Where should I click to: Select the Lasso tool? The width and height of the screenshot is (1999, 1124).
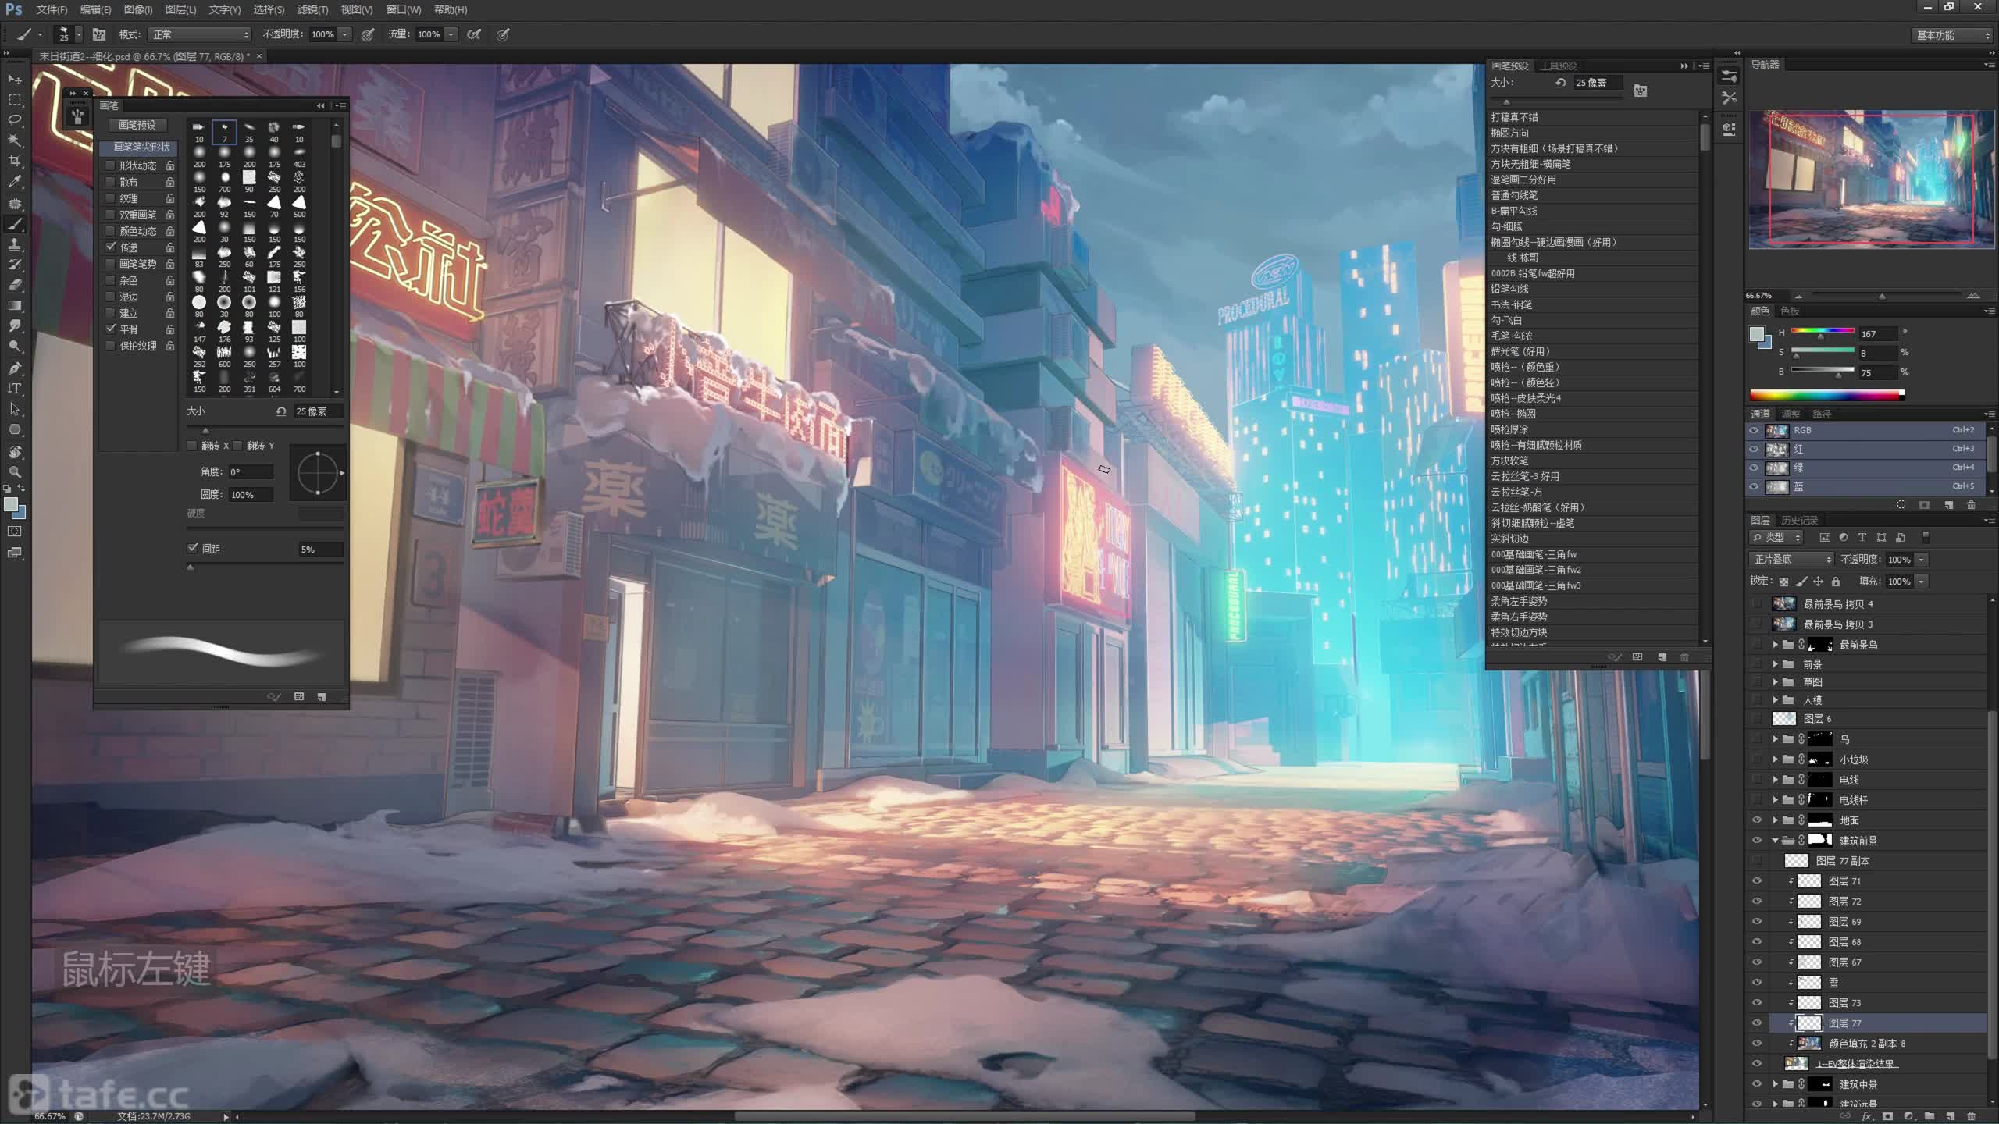click(x=15, y=120)
